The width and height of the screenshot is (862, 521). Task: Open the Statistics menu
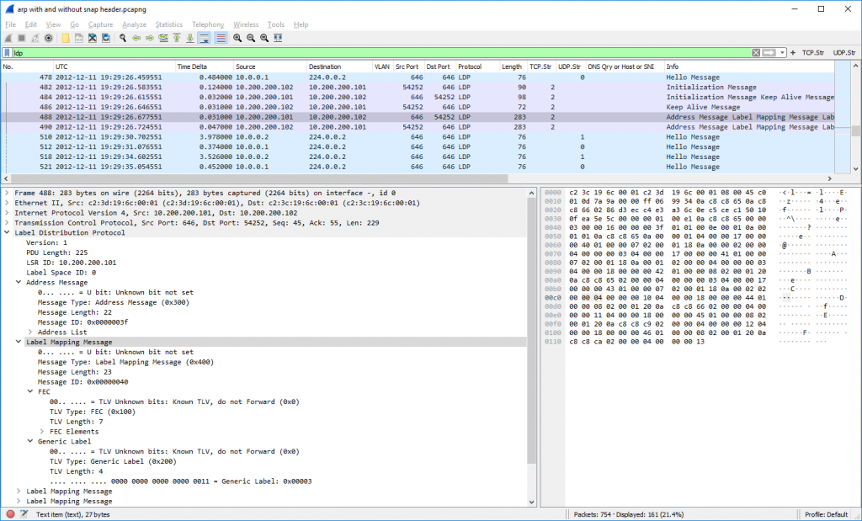[168, 24]
